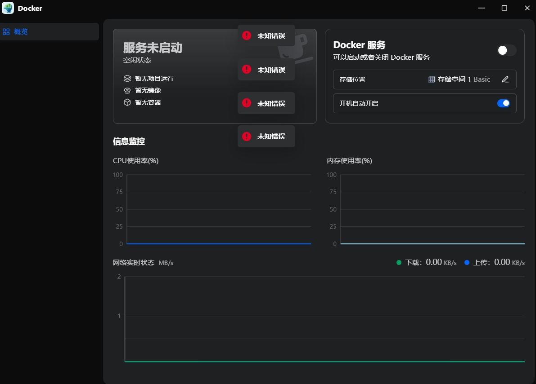Viewport: 536px width, 384px height.
Task: Click the 存储位置 label
Action: click(352, 79)
